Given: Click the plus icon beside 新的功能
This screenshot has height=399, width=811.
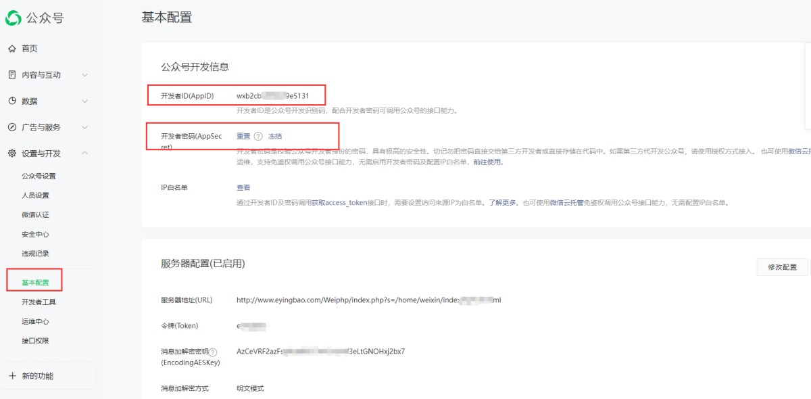Looking at the screenshot, I should 12,376.
